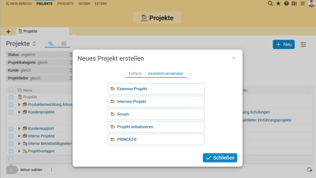Click the export icon at bottom right
Image resolution: width=316 pixels, height=178 pixels.
coord(310,170)
